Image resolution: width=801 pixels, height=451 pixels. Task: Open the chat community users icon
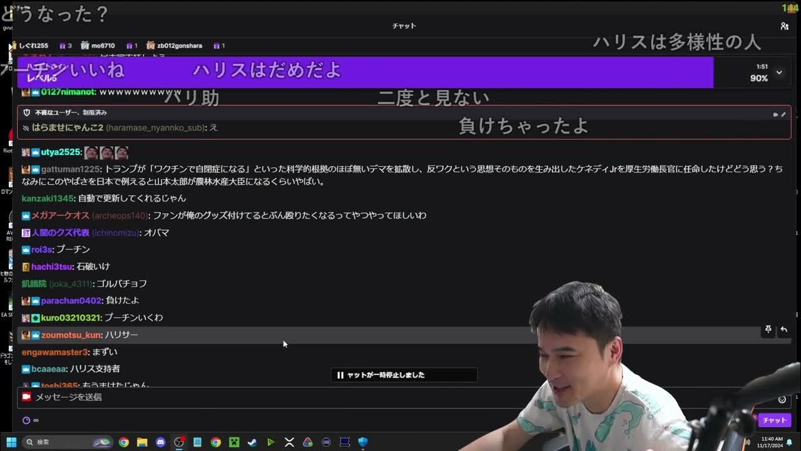click(784, 26)
